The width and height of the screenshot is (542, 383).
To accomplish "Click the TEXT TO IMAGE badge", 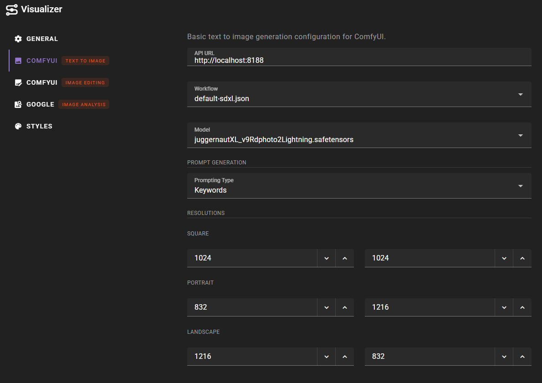I will (85, 61).
